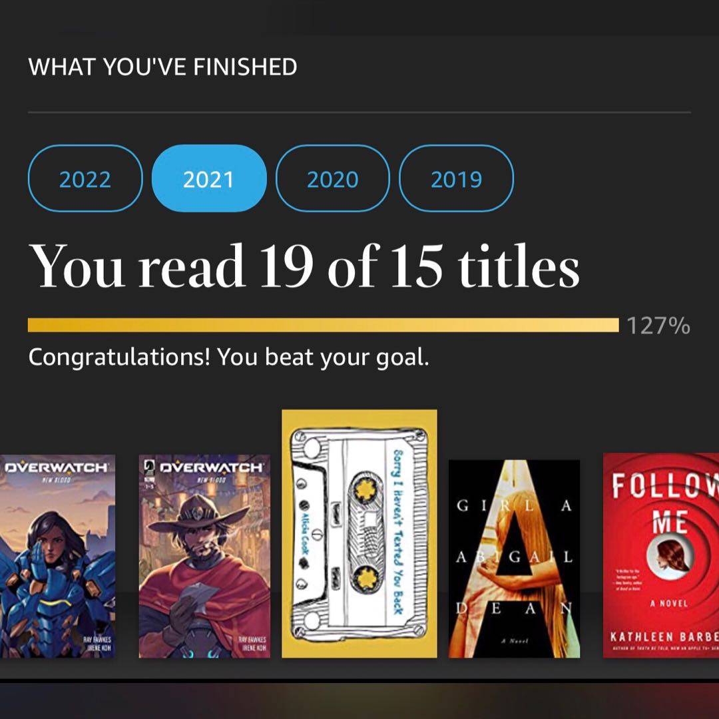Screen dimensions: 719x719
Task: Click the "You read 19 of 15 titles" heading
Action: pos(304,266)
